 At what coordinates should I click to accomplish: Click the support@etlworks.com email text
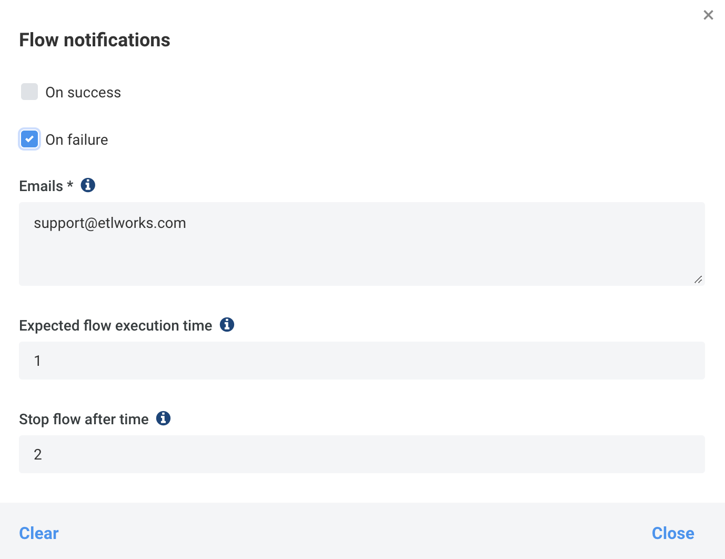(x=110, y=223)
